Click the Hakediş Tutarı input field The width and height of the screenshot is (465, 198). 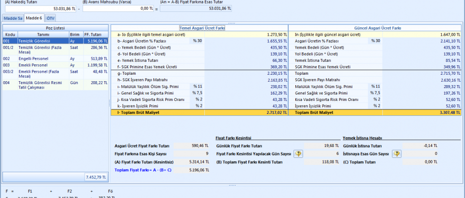pyautogui.click(x=39, y=8)
